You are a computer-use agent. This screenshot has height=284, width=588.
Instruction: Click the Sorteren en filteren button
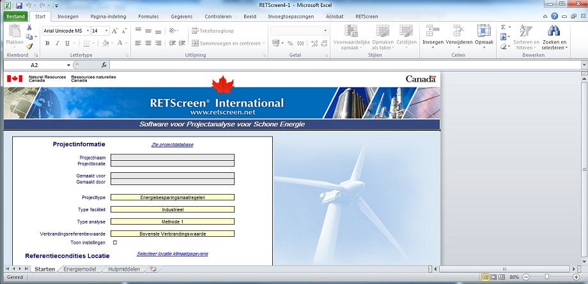(x=526, y=37)
